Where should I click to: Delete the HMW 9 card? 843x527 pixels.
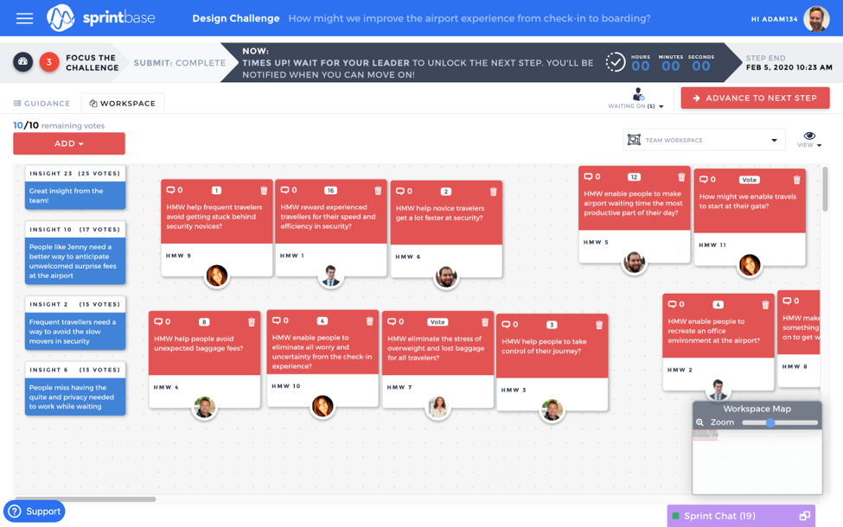pos(264,191)
